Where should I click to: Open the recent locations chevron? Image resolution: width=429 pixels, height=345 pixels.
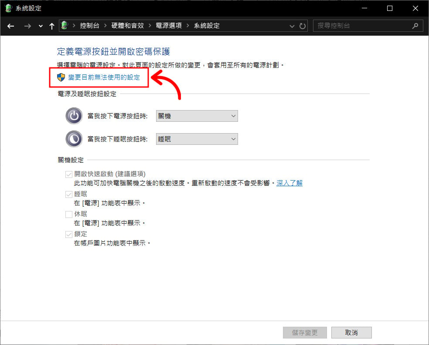41,26
